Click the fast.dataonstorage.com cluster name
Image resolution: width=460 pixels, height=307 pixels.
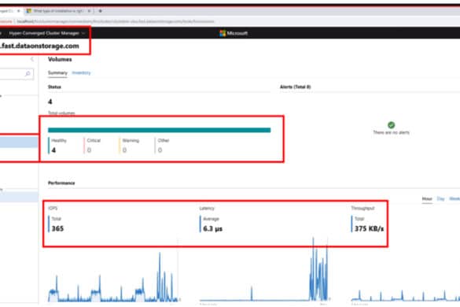click(x=40, y=46)
